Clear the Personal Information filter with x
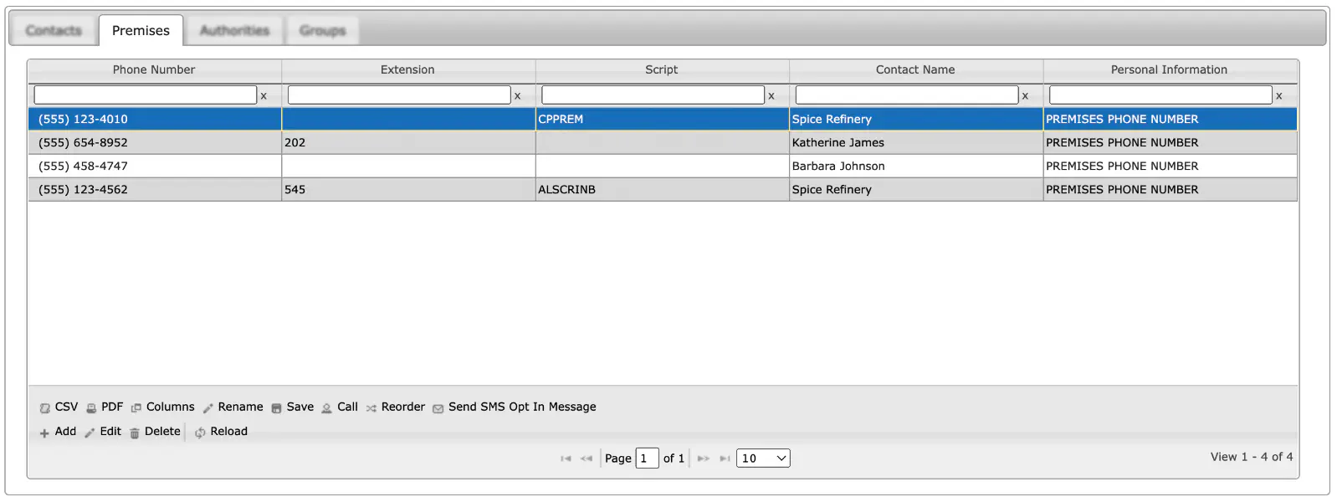 (1278, 95)
